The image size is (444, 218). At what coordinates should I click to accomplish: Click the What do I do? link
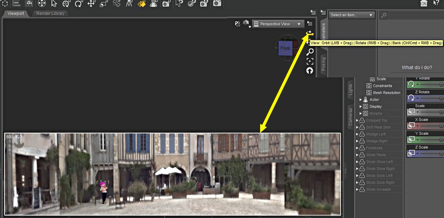click(x=417, y=68)
